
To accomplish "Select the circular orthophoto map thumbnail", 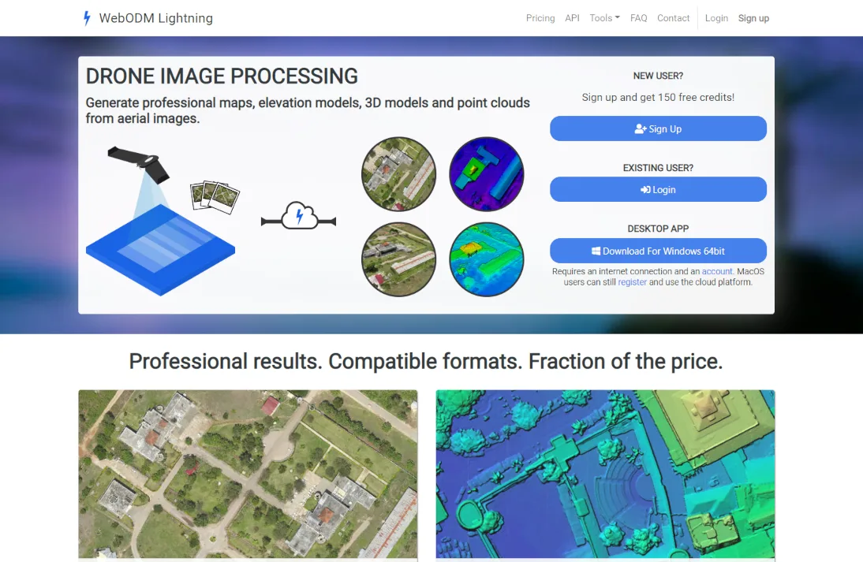I will coord(398,173).
